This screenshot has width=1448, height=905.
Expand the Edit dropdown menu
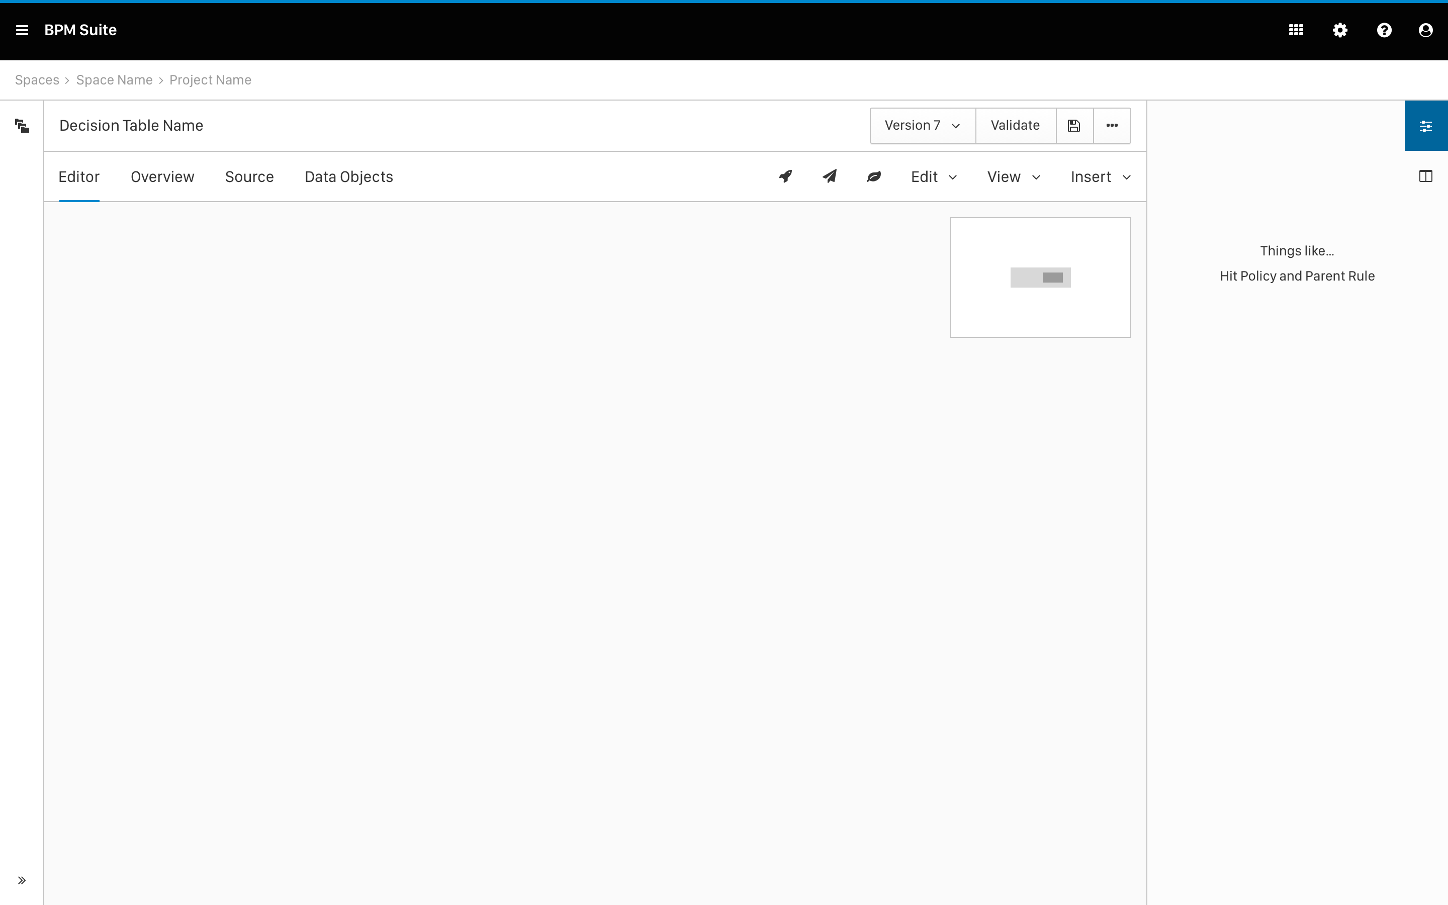[x=934, y=177]
